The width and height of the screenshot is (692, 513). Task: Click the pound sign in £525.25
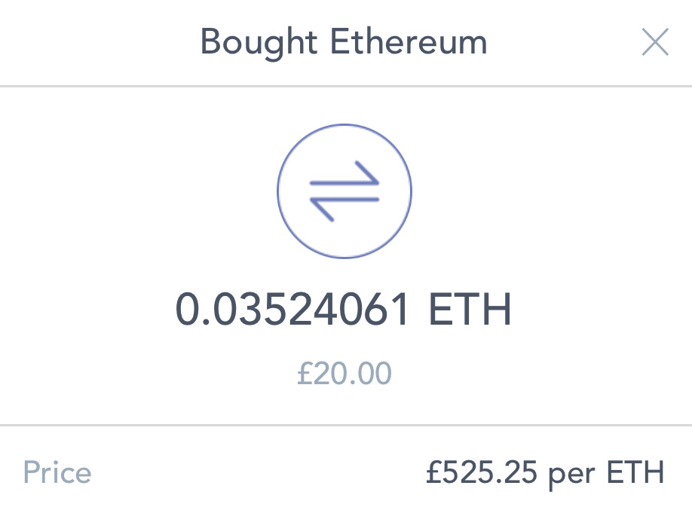tap(433, 473)
